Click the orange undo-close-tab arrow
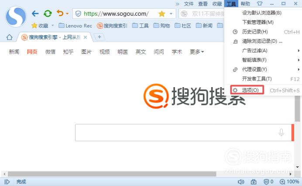The height and width of the screenshot is (186, 302). [60, 13]
